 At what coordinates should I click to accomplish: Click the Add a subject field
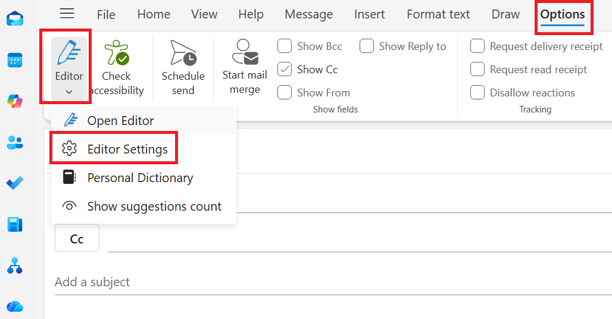(x=333, y=282)
